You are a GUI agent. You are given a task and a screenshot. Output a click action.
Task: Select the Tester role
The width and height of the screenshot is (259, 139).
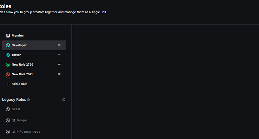[34, 55]
